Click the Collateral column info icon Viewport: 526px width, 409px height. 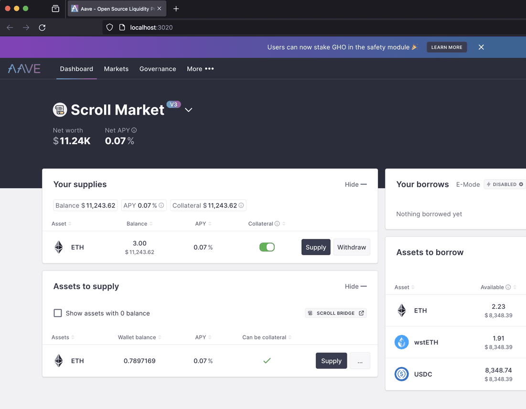277,224
